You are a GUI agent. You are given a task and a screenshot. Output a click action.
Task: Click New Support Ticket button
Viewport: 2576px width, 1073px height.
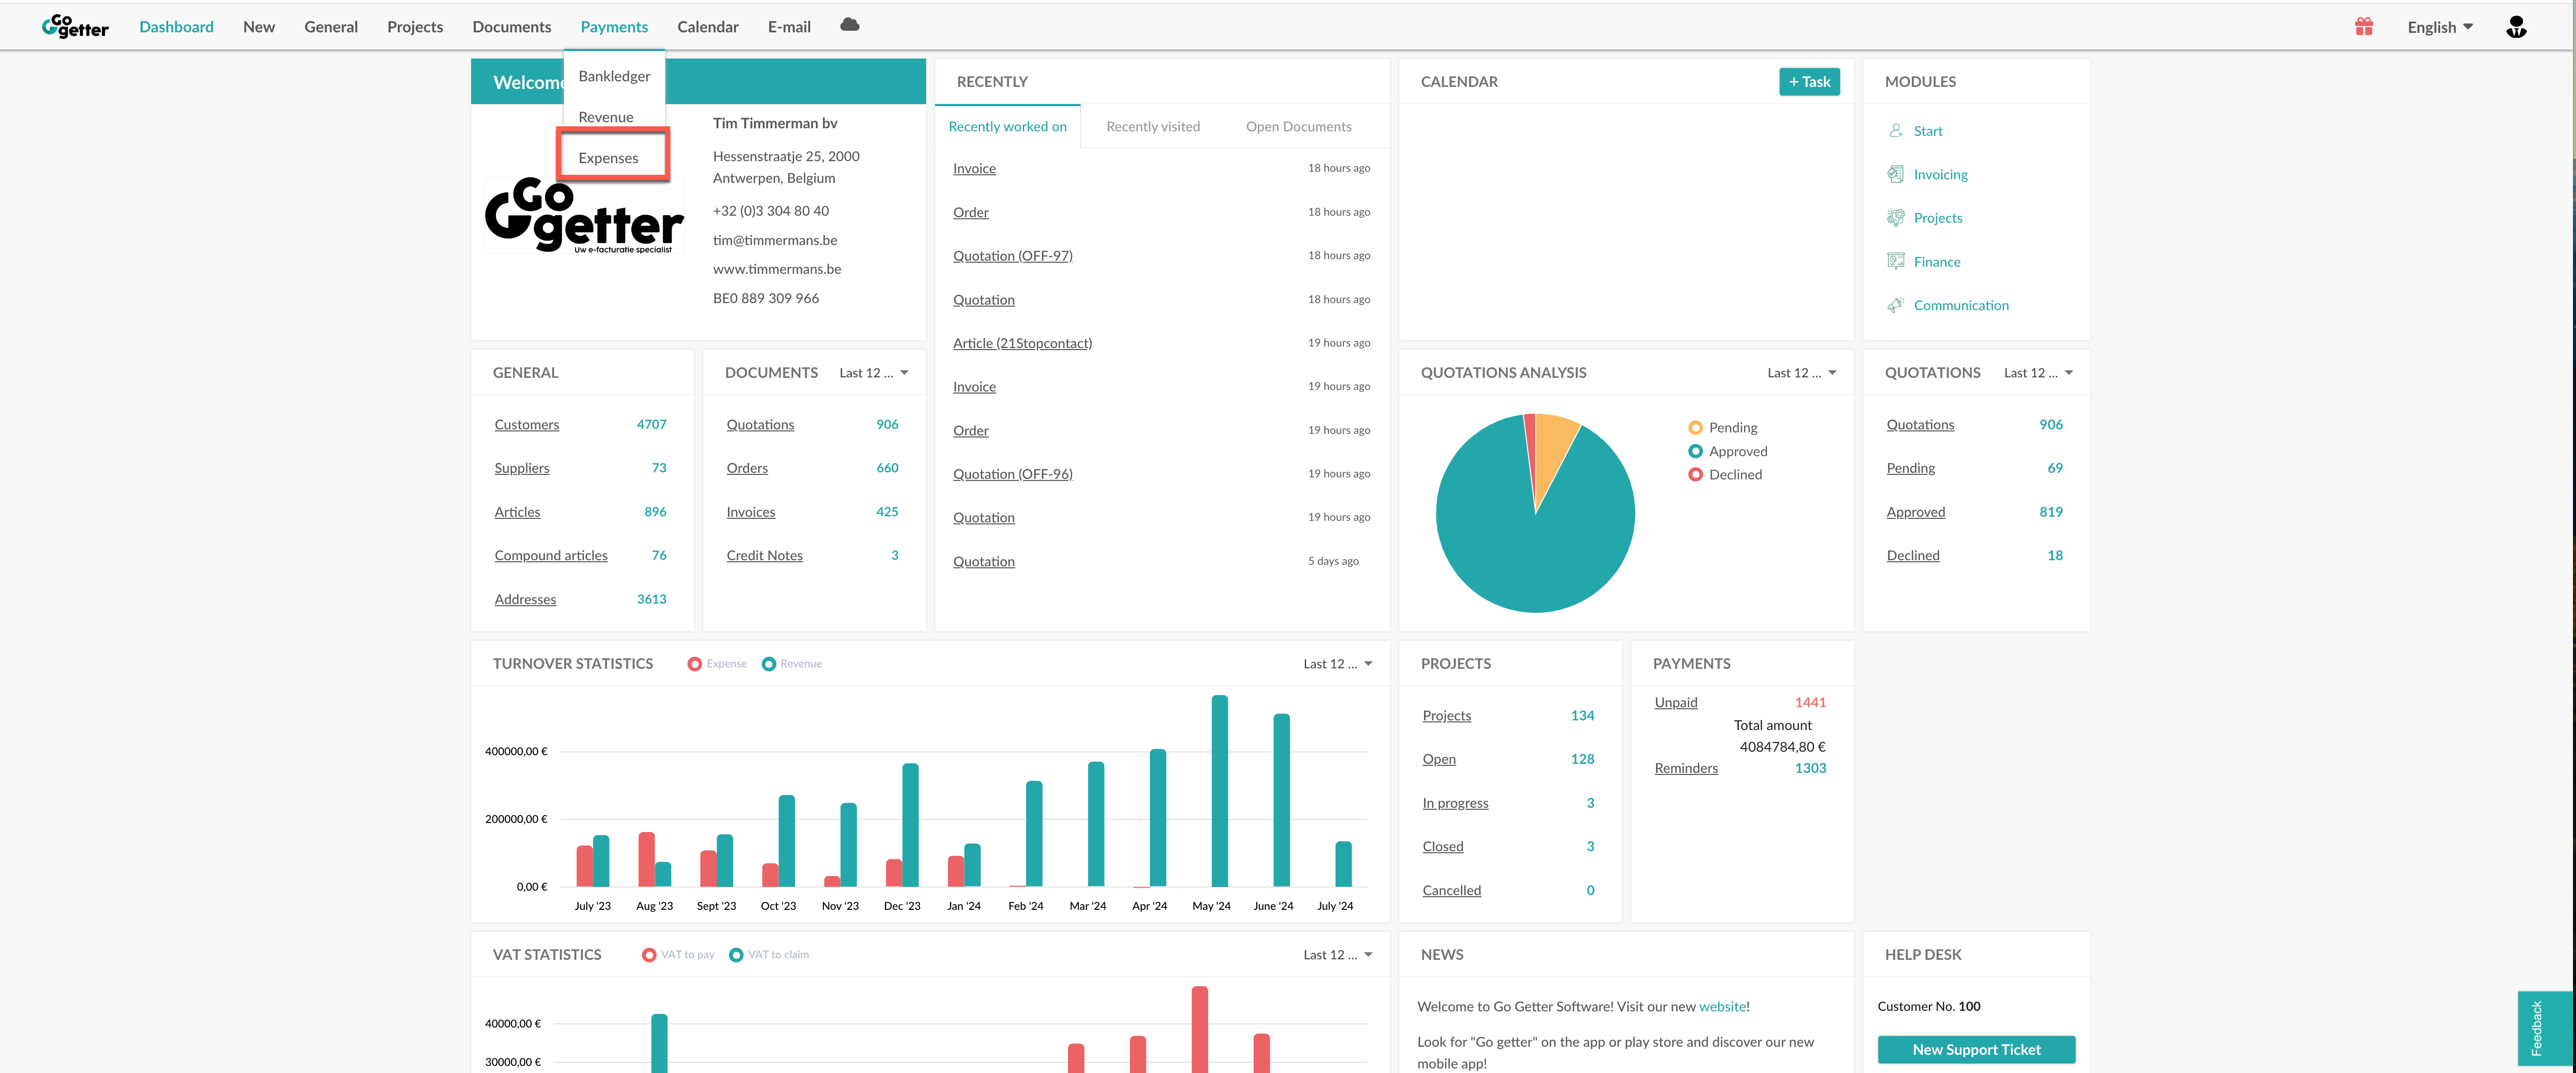[1976, 1050]
